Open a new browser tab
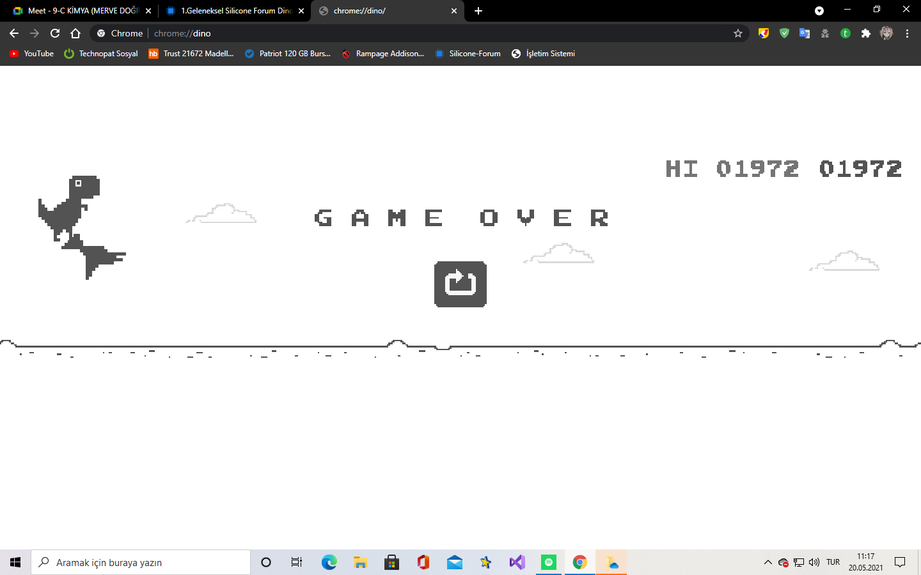 click(478, 11)
